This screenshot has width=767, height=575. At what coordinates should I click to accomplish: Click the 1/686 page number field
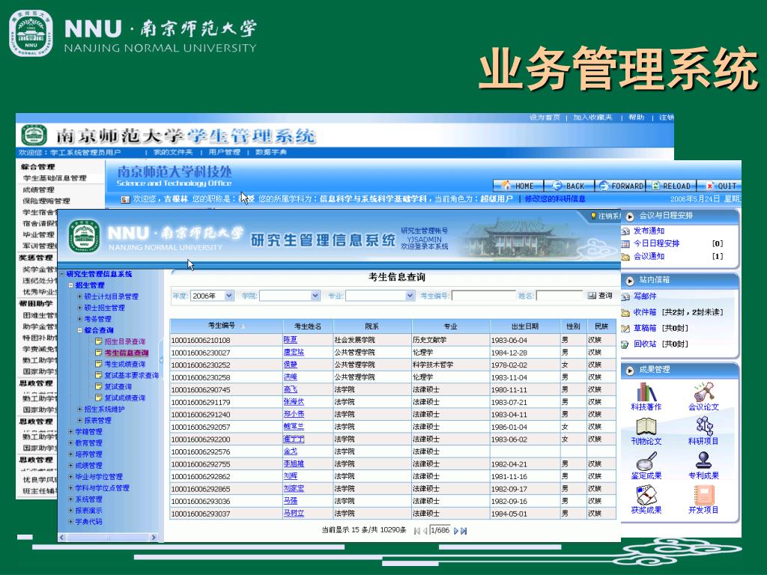pos(440,531)
